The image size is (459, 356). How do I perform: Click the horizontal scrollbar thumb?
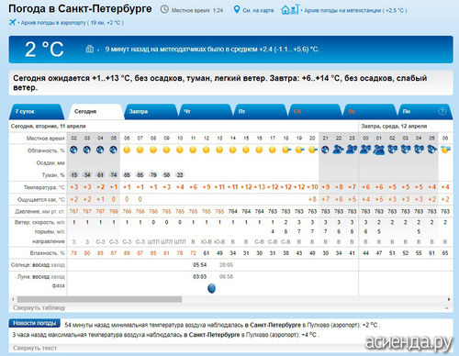point(99,299)
